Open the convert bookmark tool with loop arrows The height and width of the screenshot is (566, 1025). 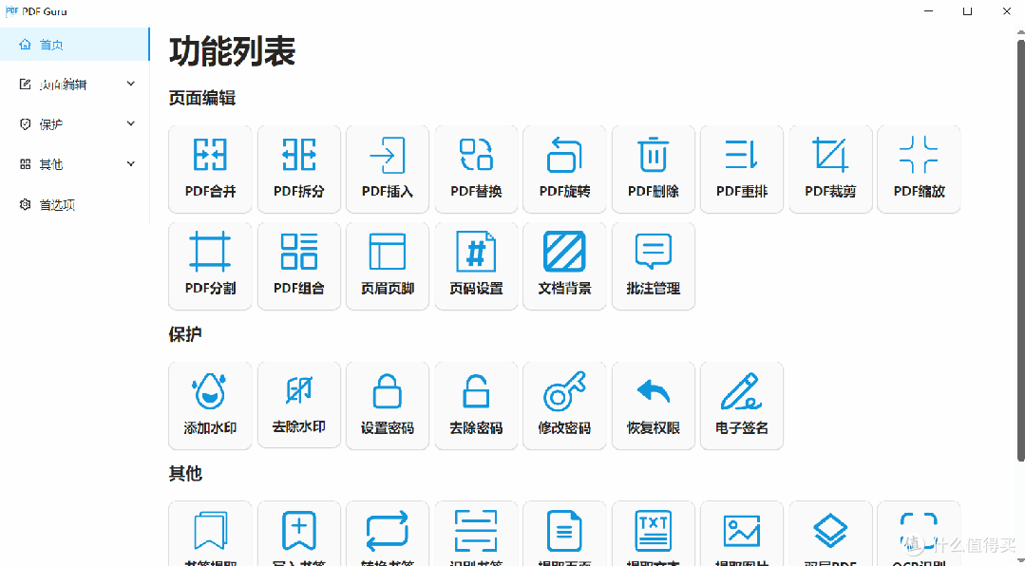[x=387, y=534]
